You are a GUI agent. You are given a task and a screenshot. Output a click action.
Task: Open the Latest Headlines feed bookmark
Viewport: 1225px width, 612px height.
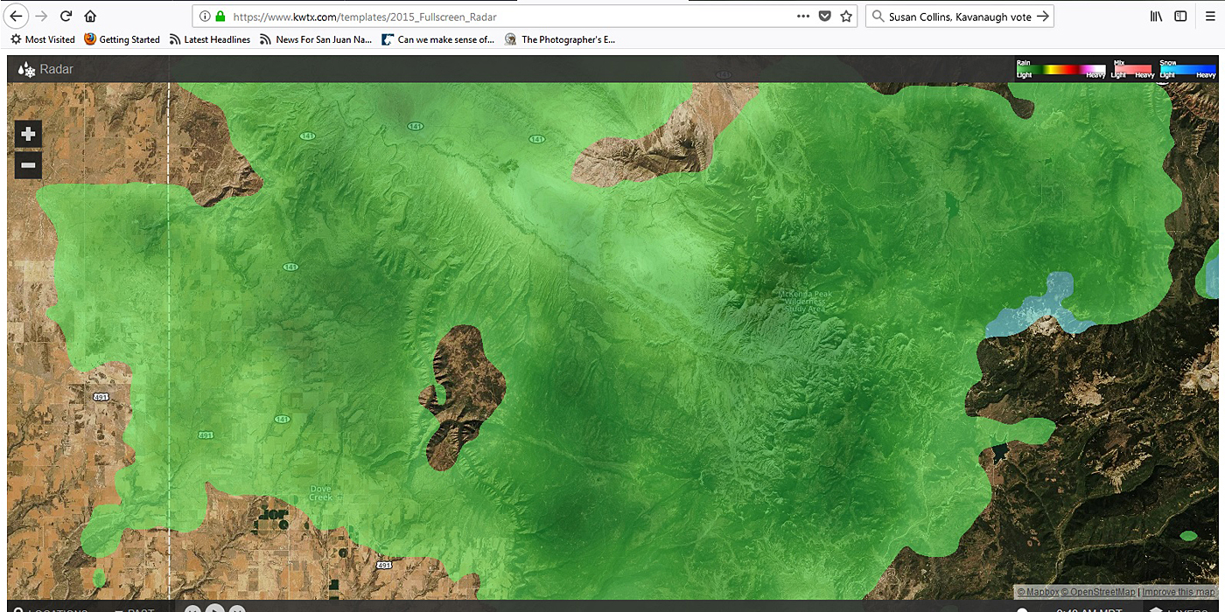[210, 39]
